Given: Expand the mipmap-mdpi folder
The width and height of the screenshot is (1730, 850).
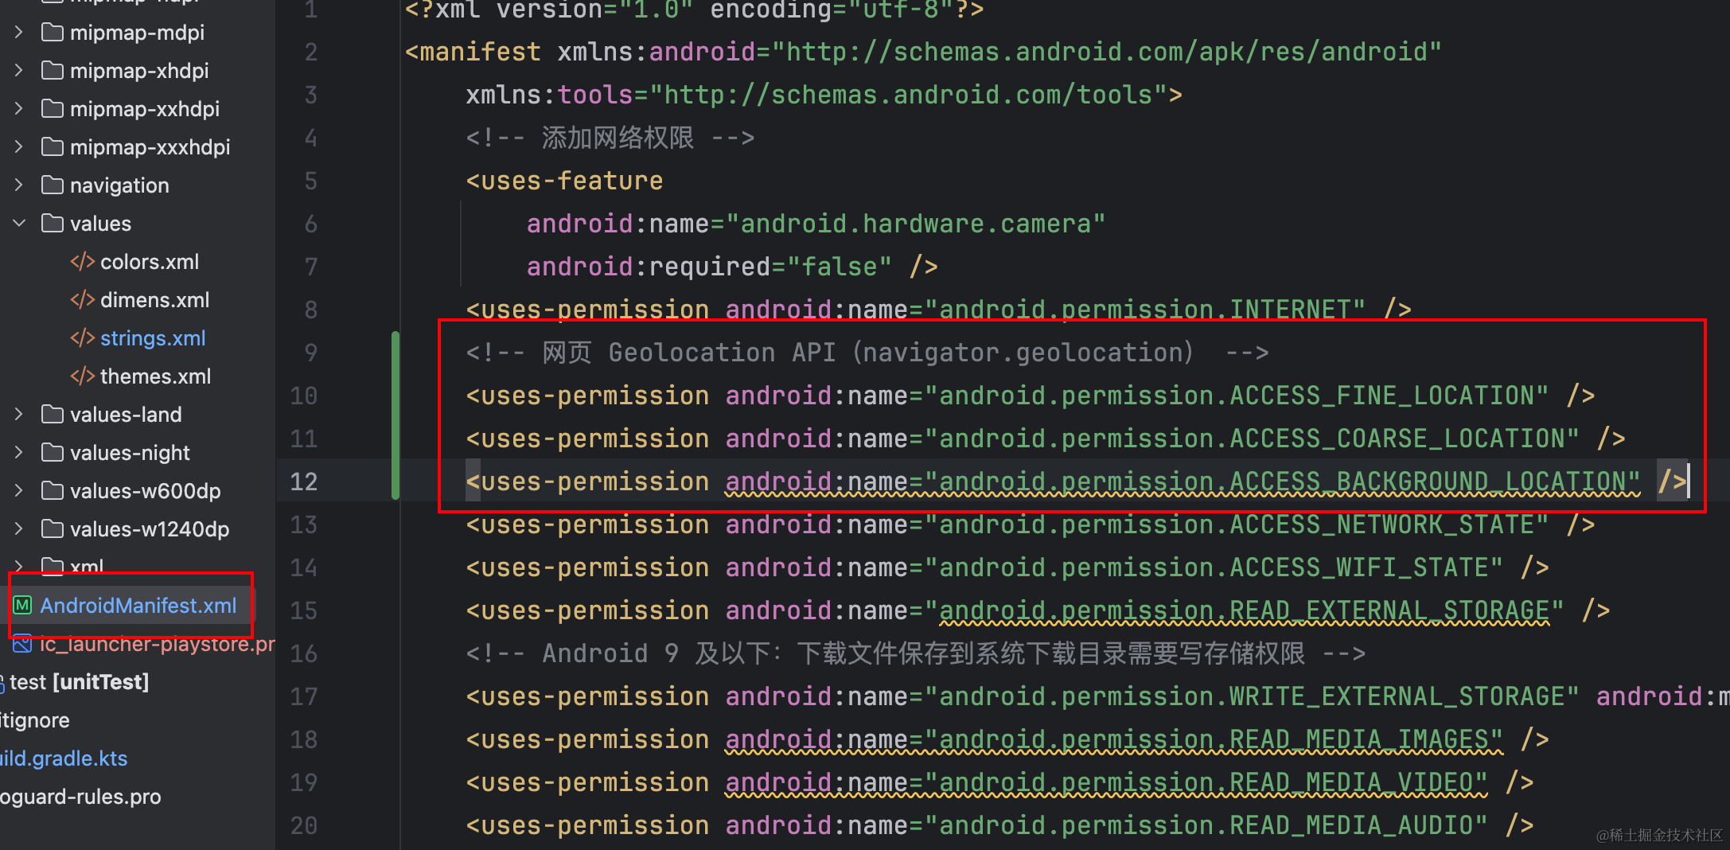Looking at the screenshot, I should pyautogui.click(x=19, y=33).
